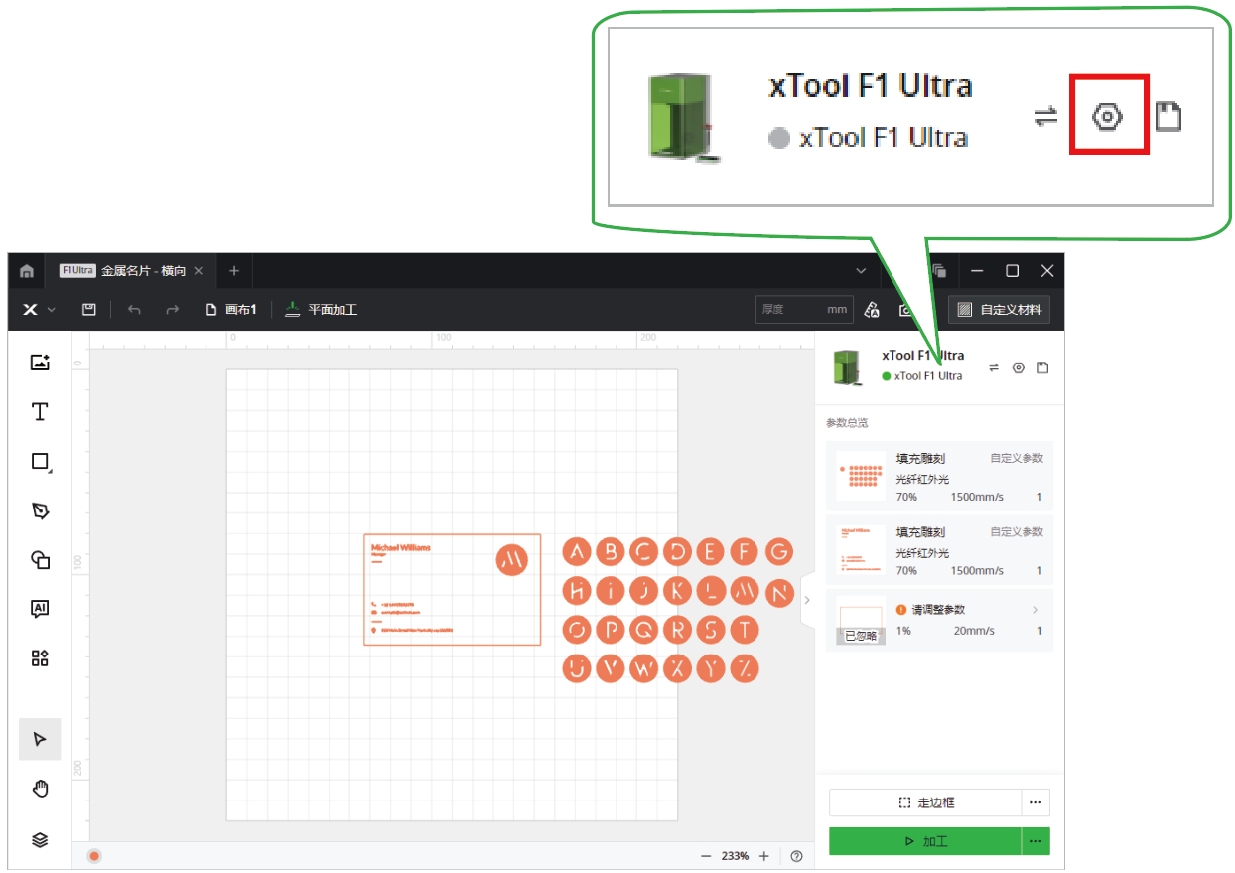Open the SD card file icon in panel
The image size is (1235, 873).
1042,368
